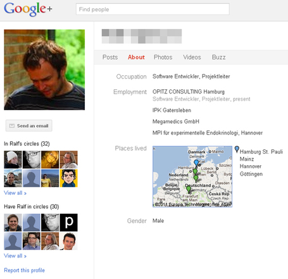Click Megamedics GmbH employment entry
This screenshot has width=288, height=279.
click(x=176, y=121)
